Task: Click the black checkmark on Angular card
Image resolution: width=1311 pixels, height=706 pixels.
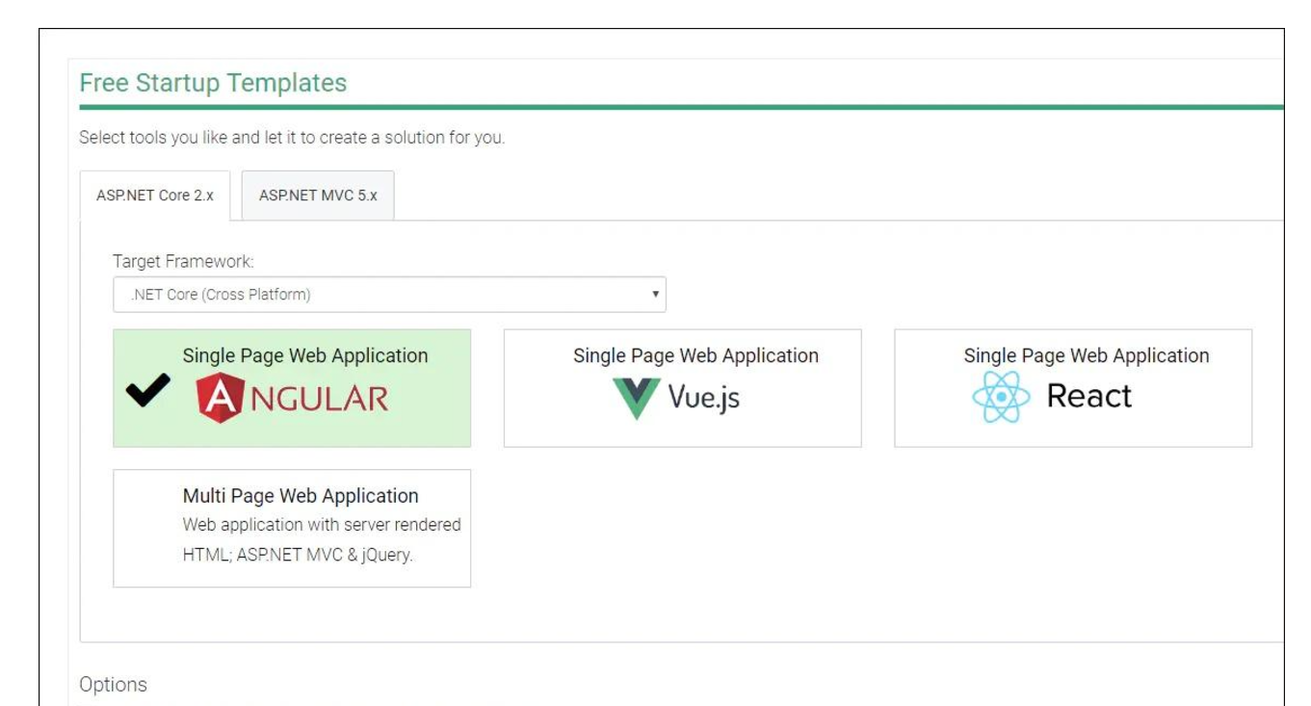Action: [x=147, y=390]
